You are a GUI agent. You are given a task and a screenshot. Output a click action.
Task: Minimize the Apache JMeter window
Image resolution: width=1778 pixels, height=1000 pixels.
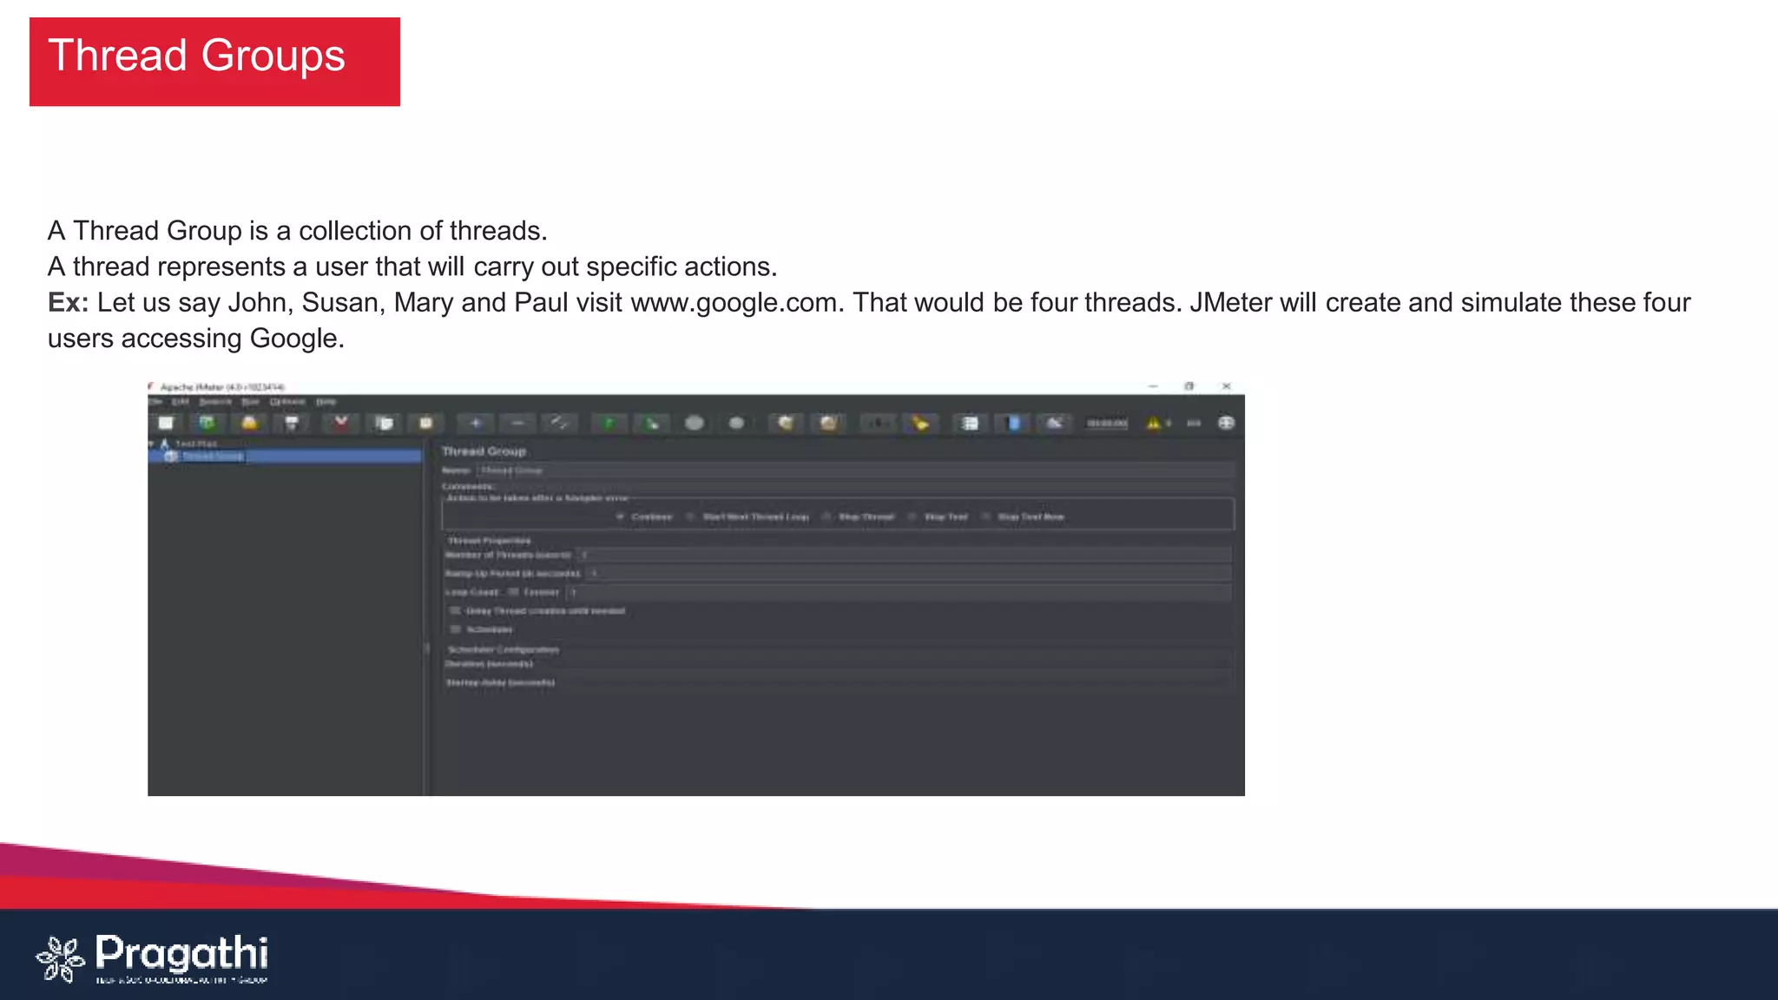pyautogui.click(x=1153, y=386)
